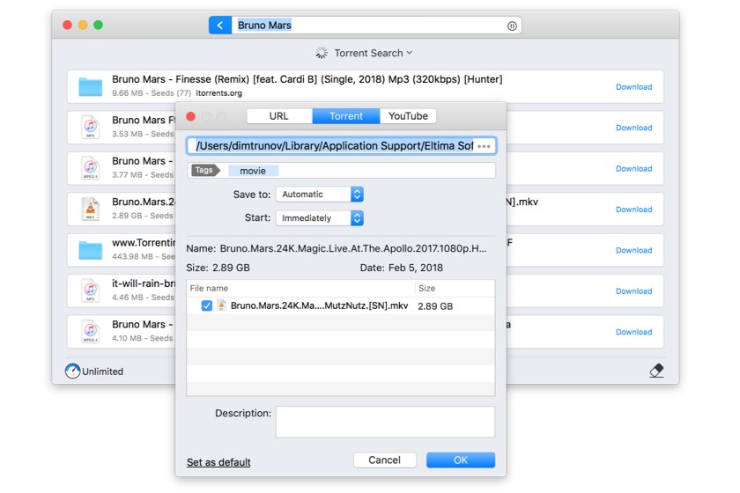Uncheck the Bruno.Mars.24K mkv file checkbox
This screenshot has width=740, height=493.
206,305
